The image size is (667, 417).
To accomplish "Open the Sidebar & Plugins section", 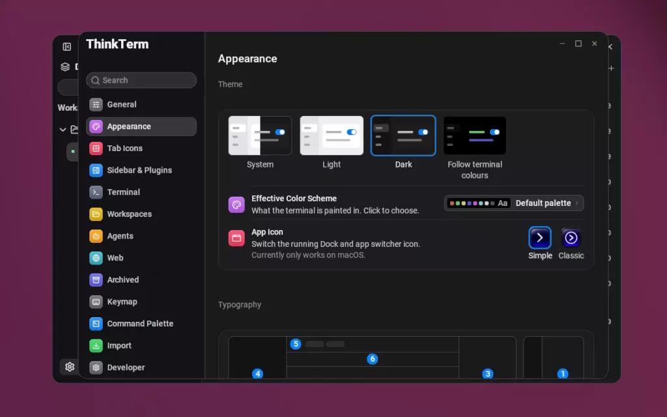I will click(141, 170).
